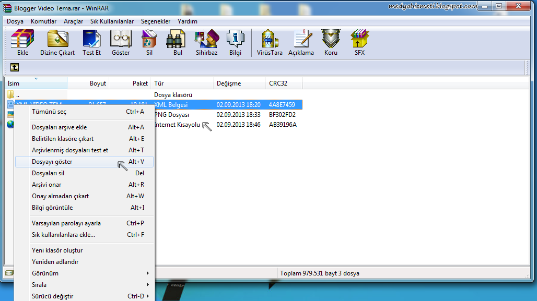Choose Arşivlenmiş dosyaları test et
Viewport: 537px width, 301px height.
click(84, 150)
